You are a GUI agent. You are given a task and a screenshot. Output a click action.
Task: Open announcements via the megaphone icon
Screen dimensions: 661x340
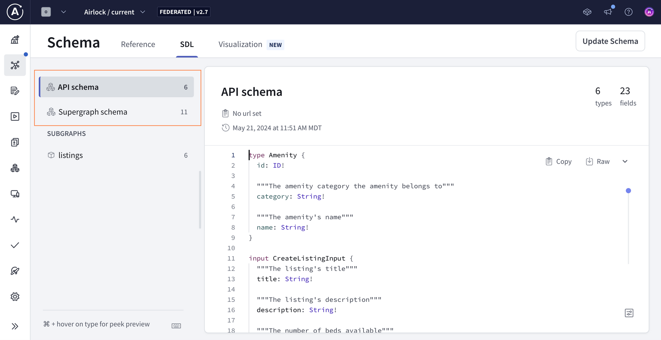608,12
